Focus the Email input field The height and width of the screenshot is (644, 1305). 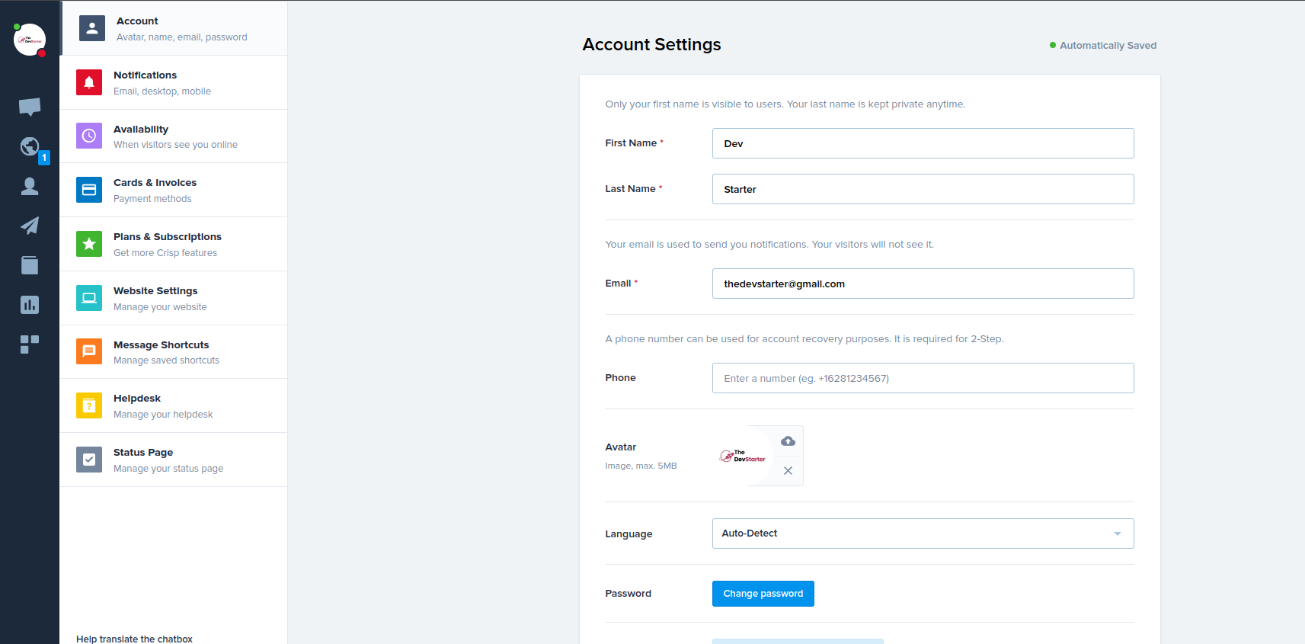point(923,284)
